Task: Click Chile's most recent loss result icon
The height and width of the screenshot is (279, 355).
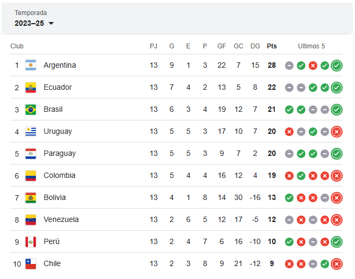Action: point(337,264)
